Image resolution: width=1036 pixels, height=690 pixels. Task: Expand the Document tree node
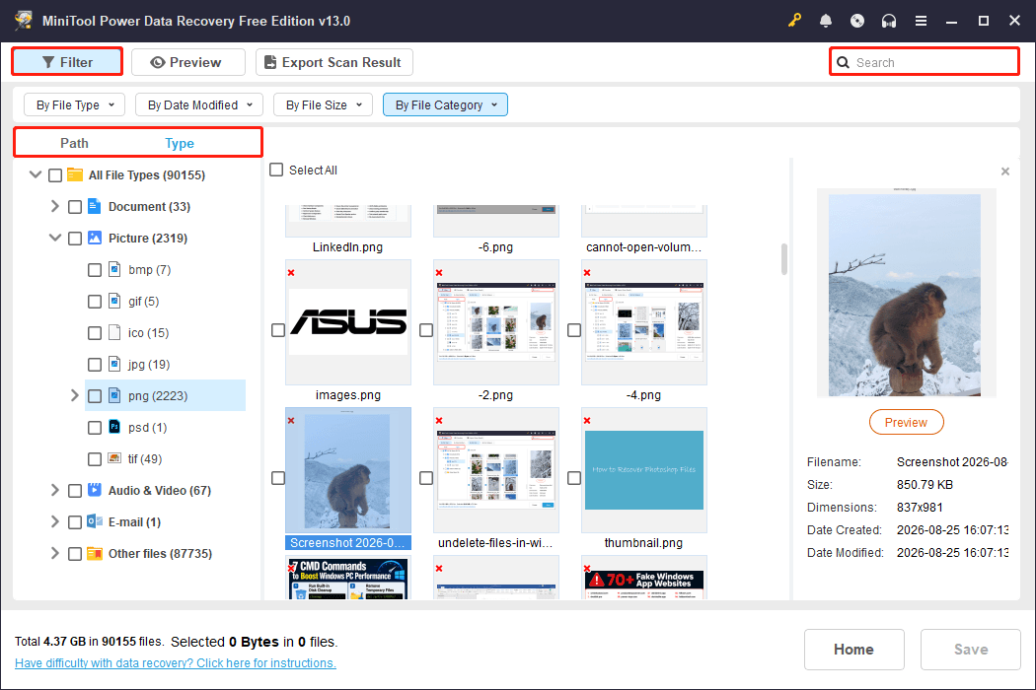[55, 206]
